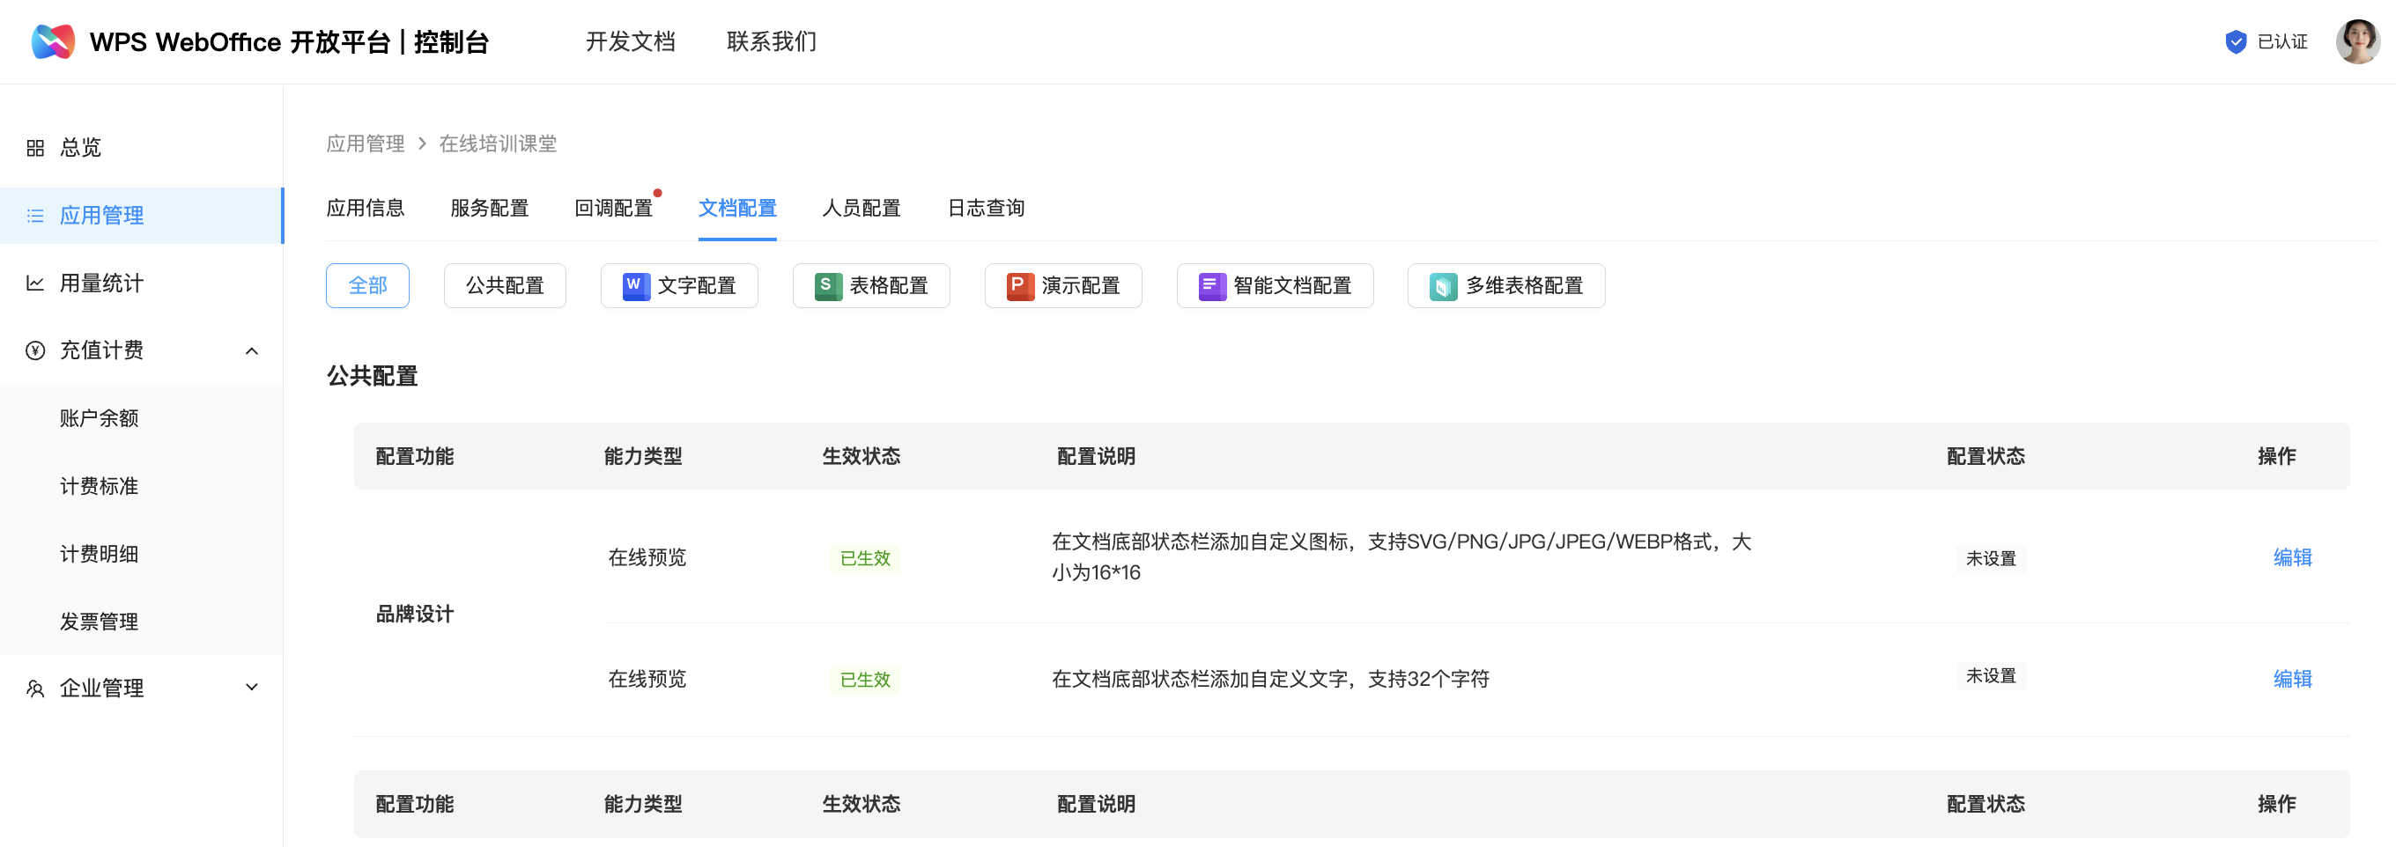Open 总览 overview from the sidebar

(80, 148)
